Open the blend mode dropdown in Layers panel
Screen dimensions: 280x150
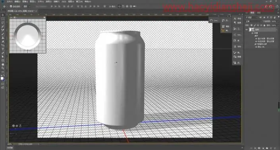(253, 21)
